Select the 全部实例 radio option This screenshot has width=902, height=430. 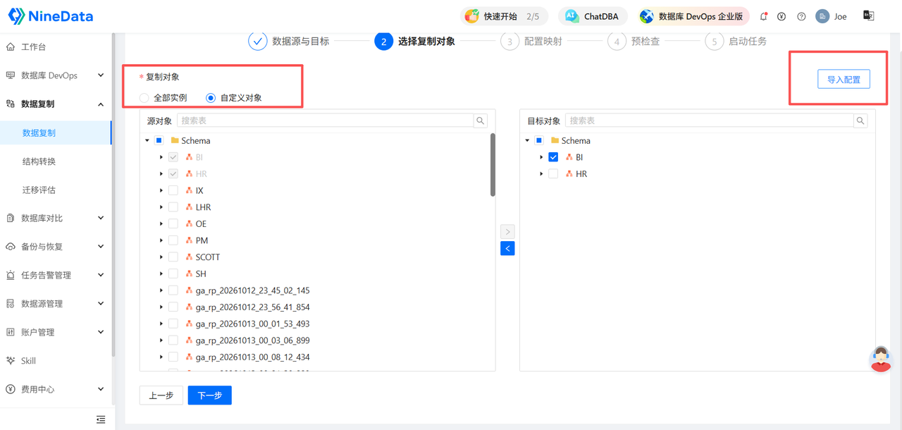(144, 98)
